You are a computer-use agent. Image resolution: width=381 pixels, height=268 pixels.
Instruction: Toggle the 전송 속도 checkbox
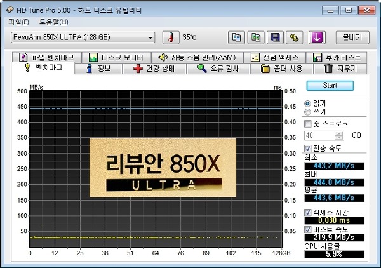(307, 149)
